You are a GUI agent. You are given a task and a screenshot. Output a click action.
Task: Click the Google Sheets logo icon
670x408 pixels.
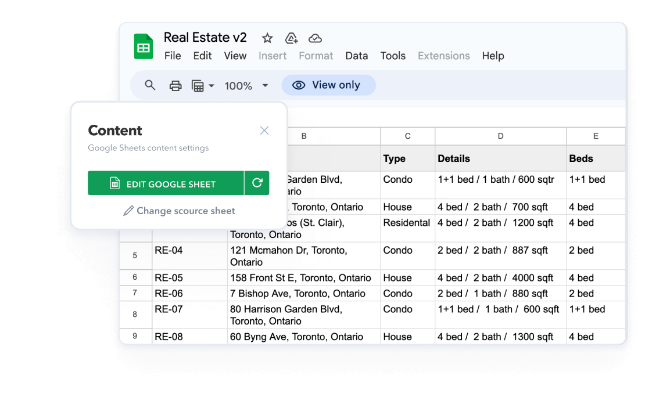pyautogui.click(x=144, y=46)
